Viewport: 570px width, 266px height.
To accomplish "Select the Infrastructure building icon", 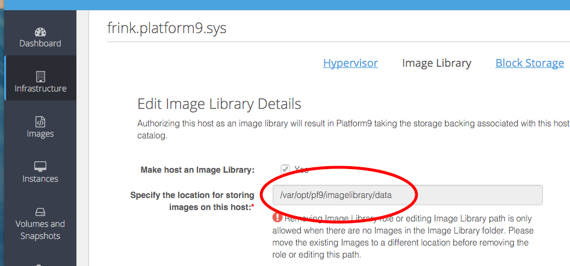I will click(40, 76).
